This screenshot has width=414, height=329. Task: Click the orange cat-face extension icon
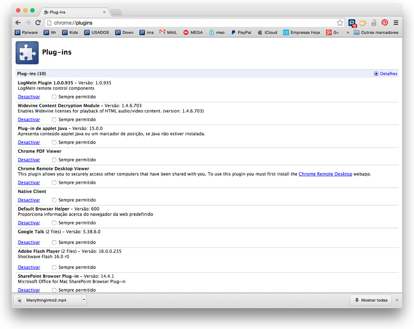click(363, 23)
